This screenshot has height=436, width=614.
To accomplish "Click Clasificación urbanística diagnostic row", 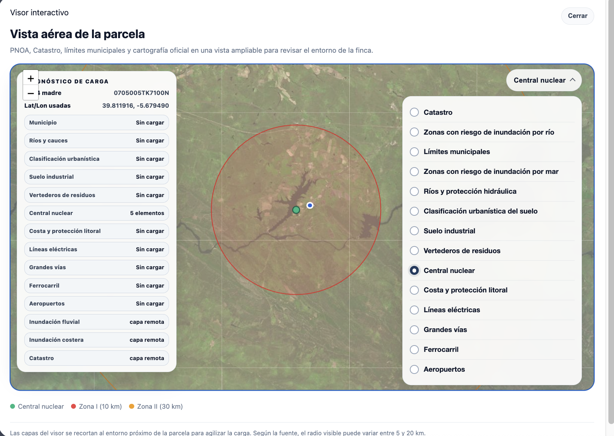I will click(x=96, y=159).
